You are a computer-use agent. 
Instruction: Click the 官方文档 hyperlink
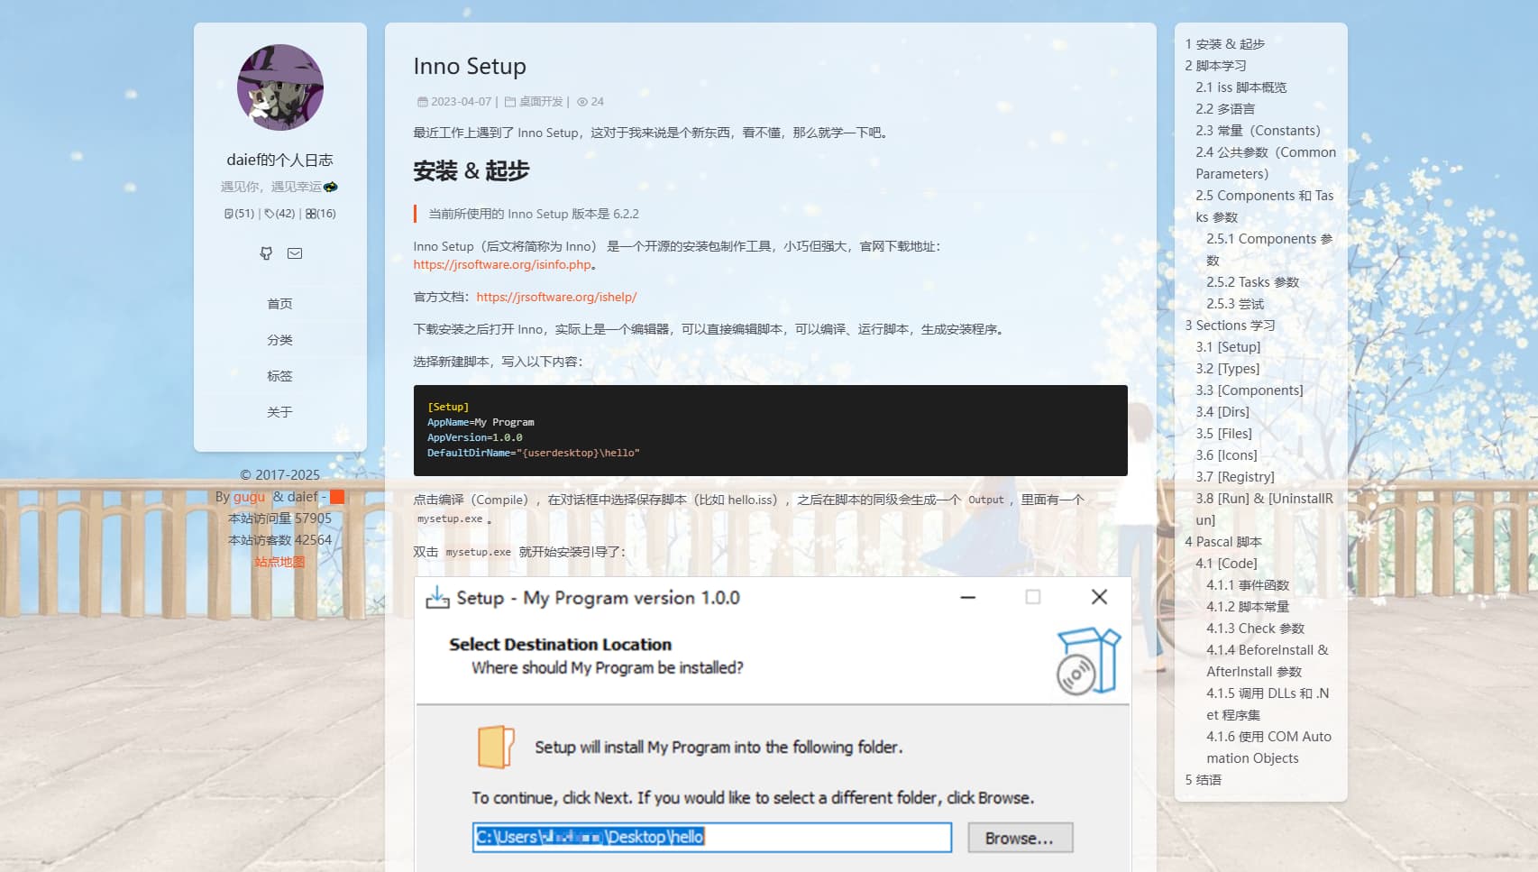556,296
